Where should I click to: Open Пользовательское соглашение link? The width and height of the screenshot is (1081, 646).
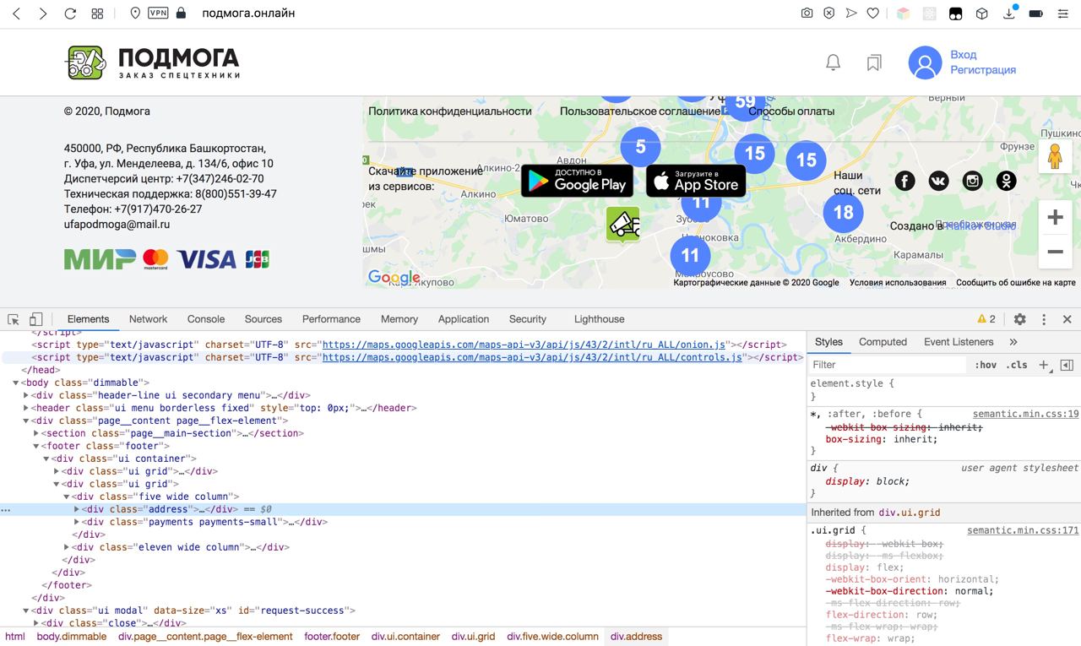(639, 111)
